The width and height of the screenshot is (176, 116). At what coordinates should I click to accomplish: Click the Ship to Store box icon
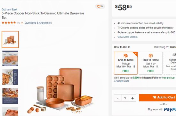pyautogui.click(x=126, y=55)
